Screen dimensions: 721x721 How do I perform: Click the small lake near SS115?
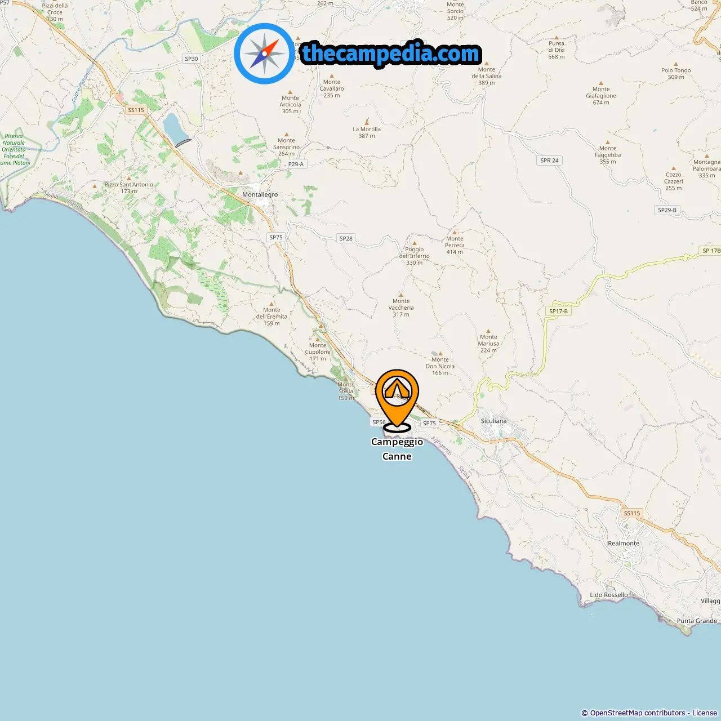tap(176, 130)
